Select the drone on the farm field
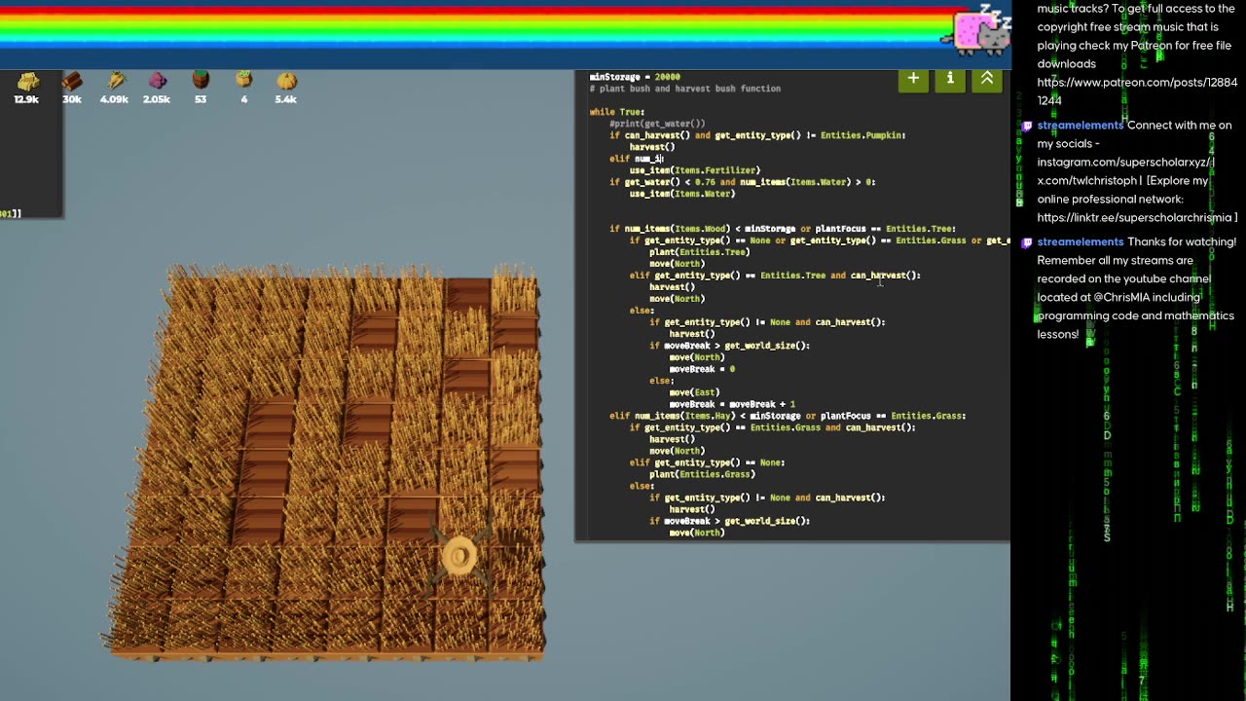Viewport: 1246px width, 701px height. tap(459, 556)
